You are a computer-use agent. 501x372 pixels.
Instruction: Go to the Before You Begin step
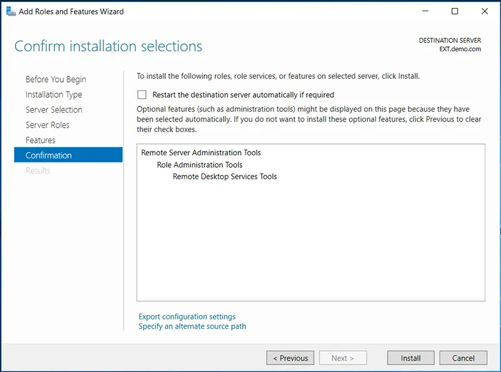point(56,80)
